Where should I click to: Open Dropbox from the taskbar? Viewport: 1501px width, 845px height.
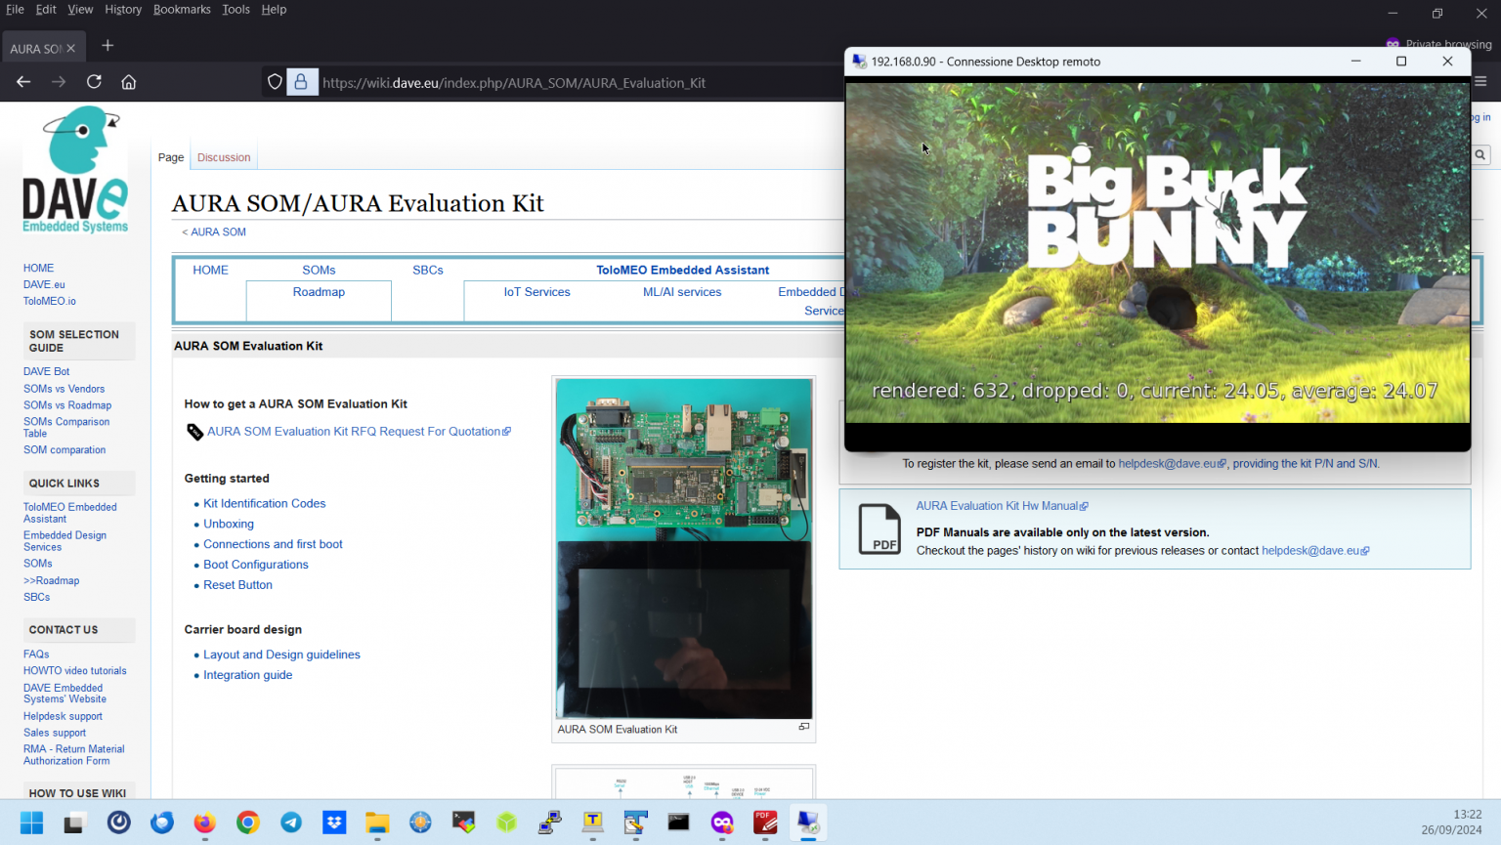(334, 823)
